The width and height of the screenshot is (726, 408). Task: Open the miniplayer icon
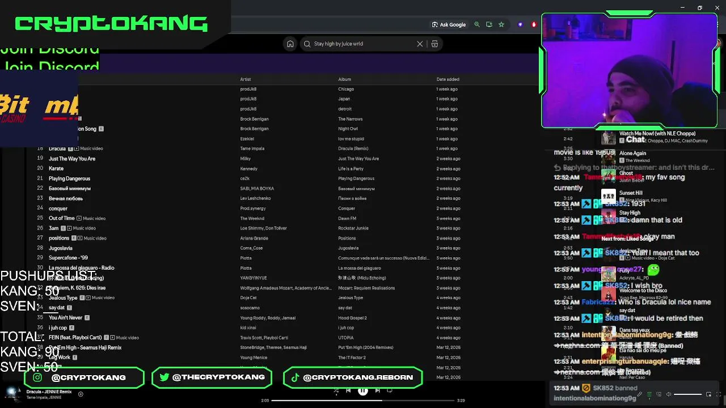pyautogui.click(x=708, y=394)
